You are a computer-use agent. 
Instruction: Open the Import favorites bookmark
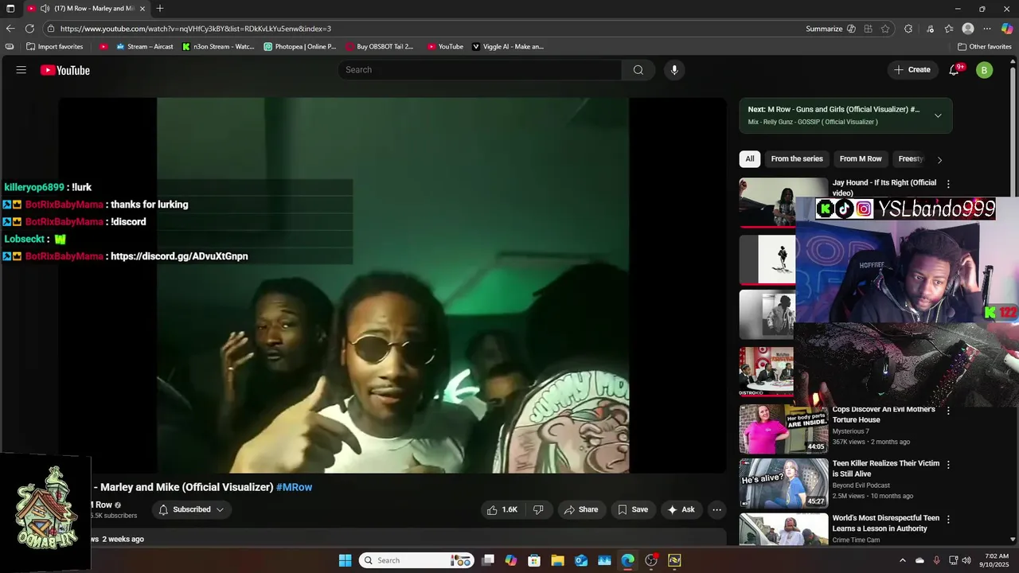pos(54,47)
